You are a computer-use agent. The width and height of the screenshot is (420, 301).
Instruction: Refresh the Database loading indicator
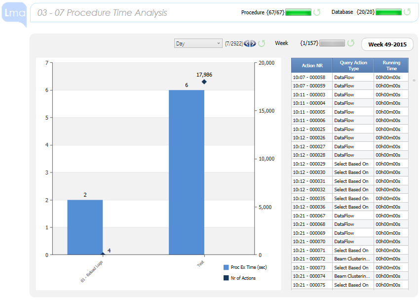(x=407, y=13)
